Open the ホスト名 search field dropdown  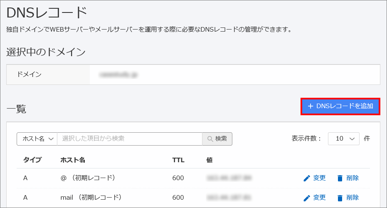point(37,139)
